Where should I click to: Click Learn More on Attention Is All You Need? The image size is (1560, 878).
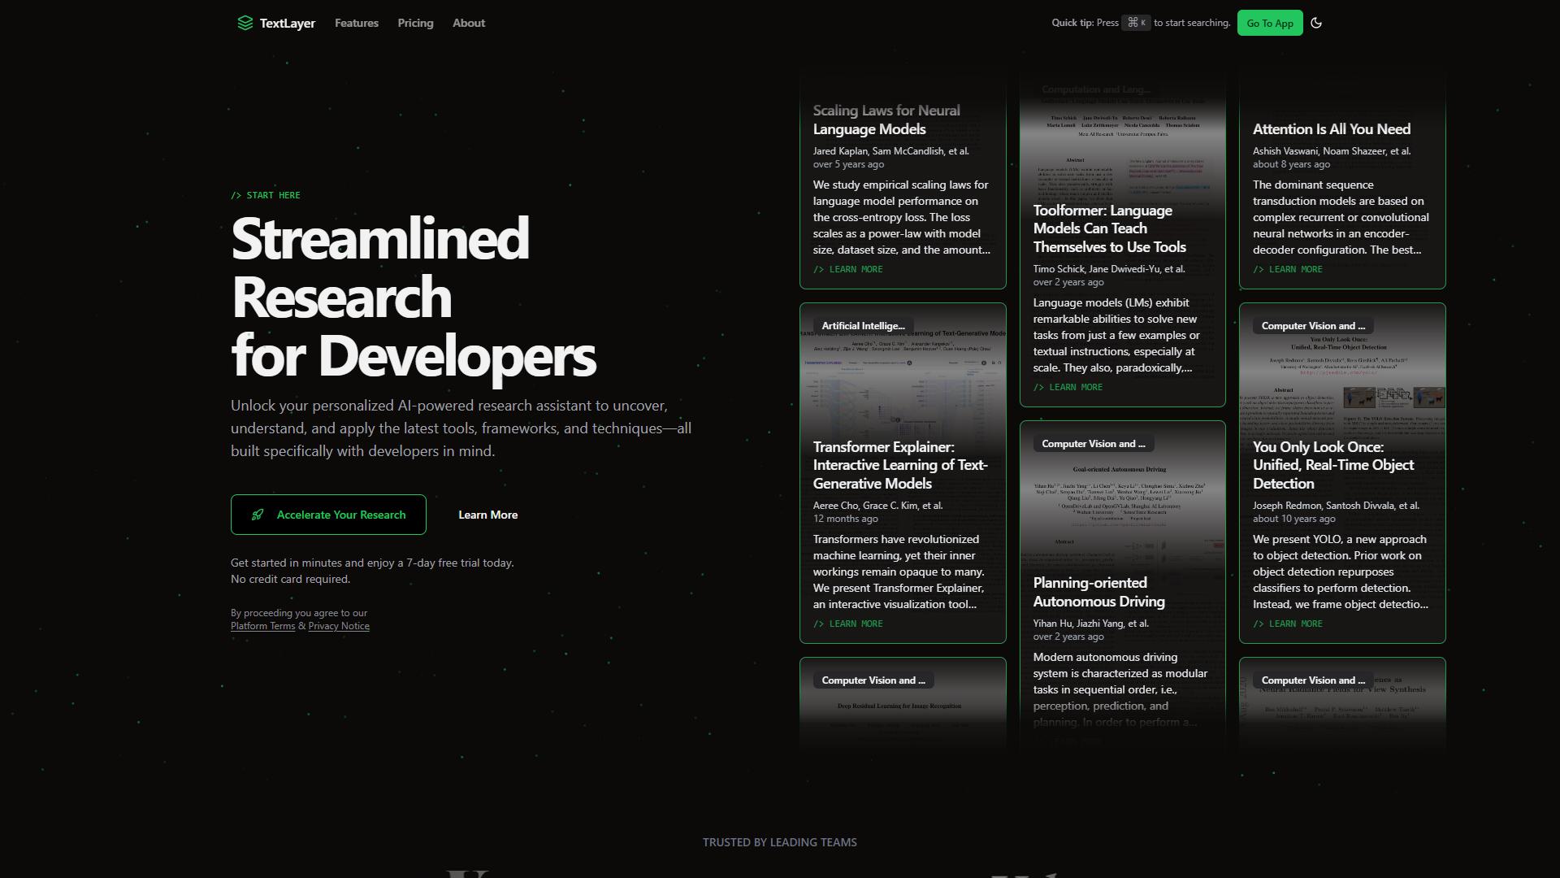[x=1287, y=269]
